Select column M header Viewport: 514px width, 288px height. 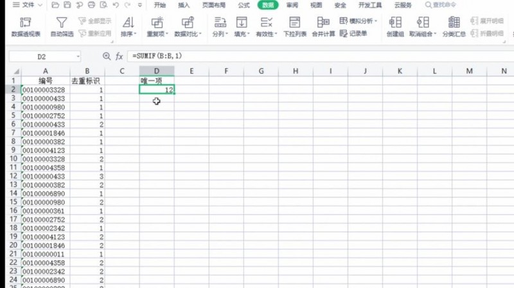tap(470, 71)
